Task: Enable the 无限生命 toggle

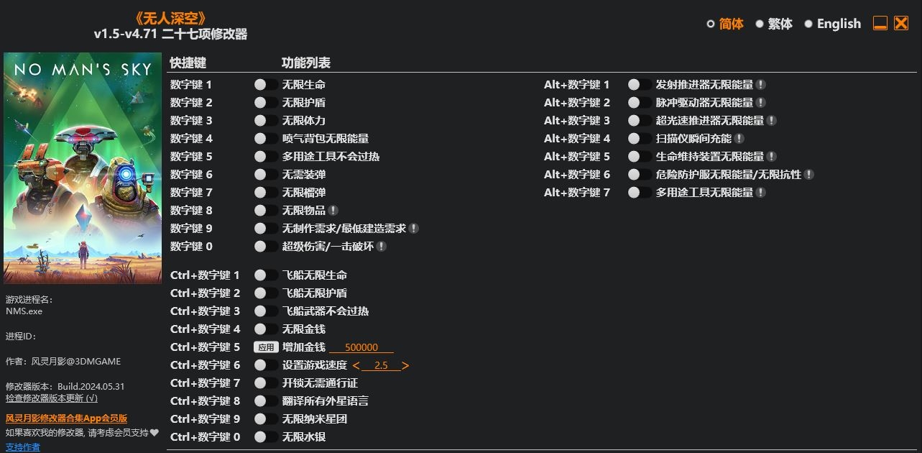Action: [x=266, y=85]
